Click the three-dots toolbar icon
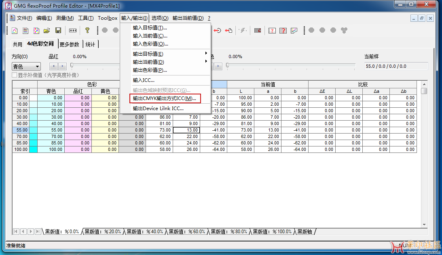The height and width of the screenshot is (255, 442). pyautogui.click(x=73, y=30)
